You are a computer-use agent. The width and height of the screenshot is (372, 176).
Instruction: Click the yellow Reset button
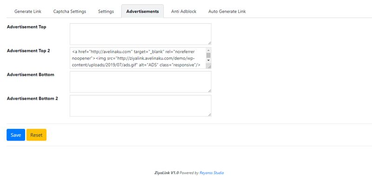click(x=36, y=135)
